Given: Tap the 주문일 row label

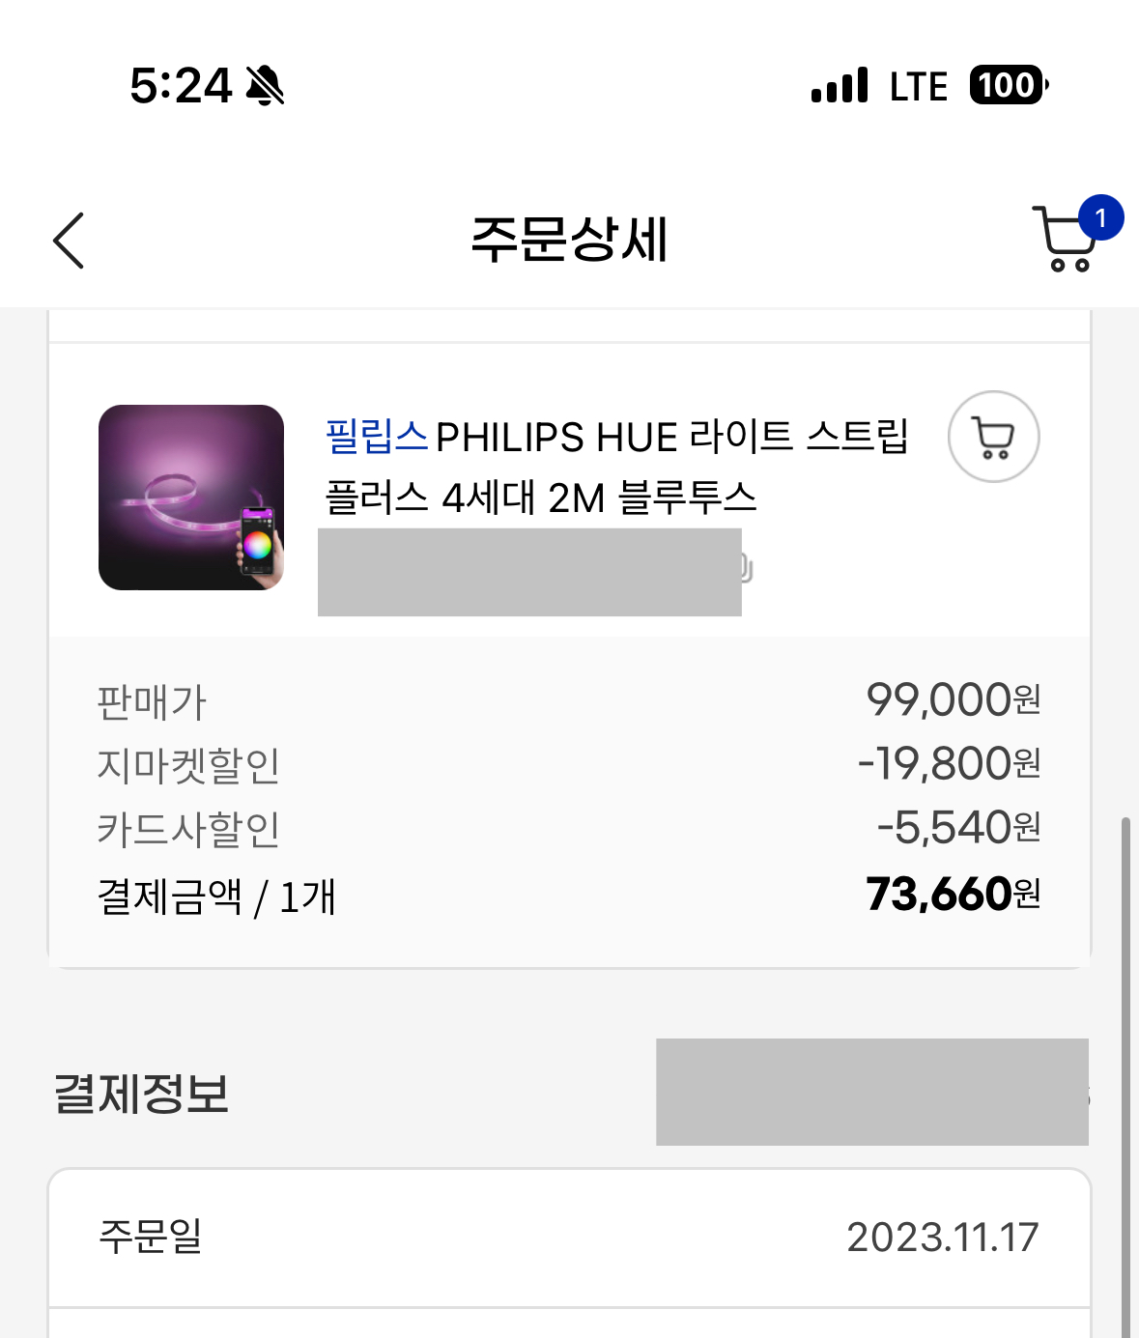Looking at the screenshot, I should [151, 1236].
